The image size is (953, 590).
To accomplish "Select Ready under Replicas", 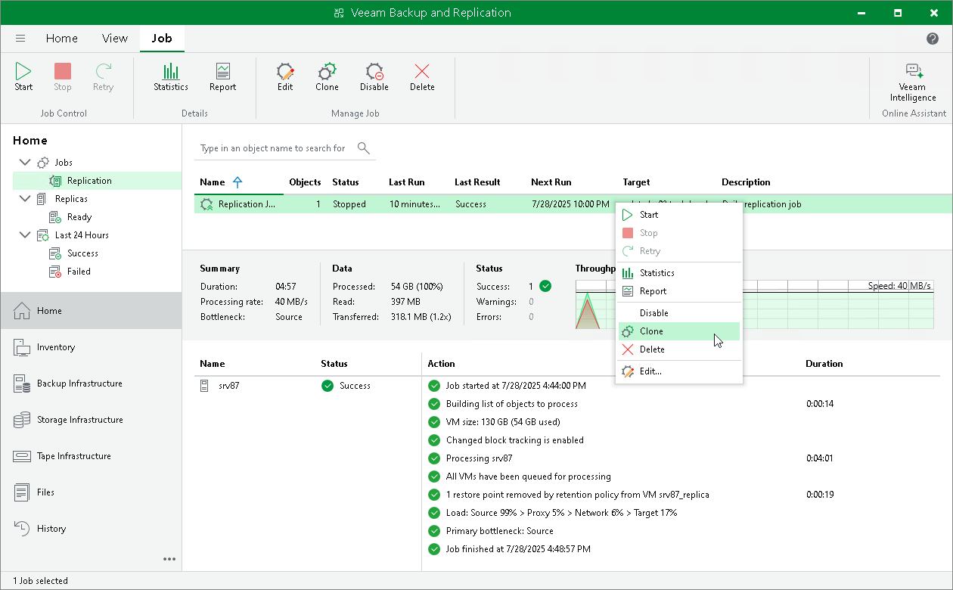I will [79, 217].
